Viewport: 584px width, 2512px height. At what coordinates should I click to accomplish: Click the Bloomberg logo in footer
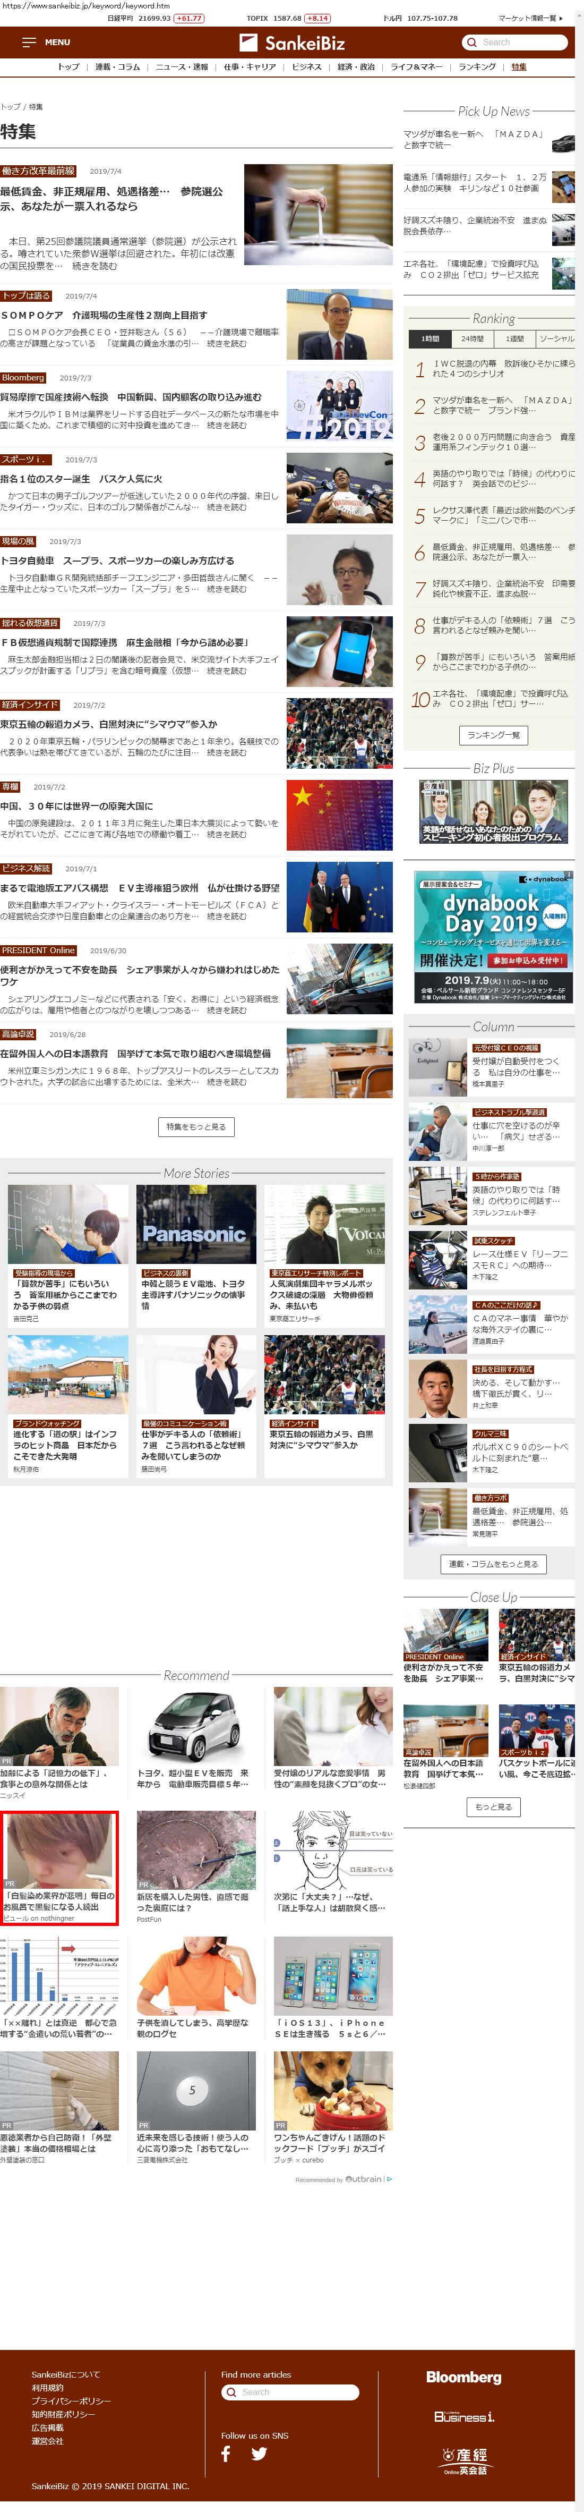click(x=464, y=2379)
